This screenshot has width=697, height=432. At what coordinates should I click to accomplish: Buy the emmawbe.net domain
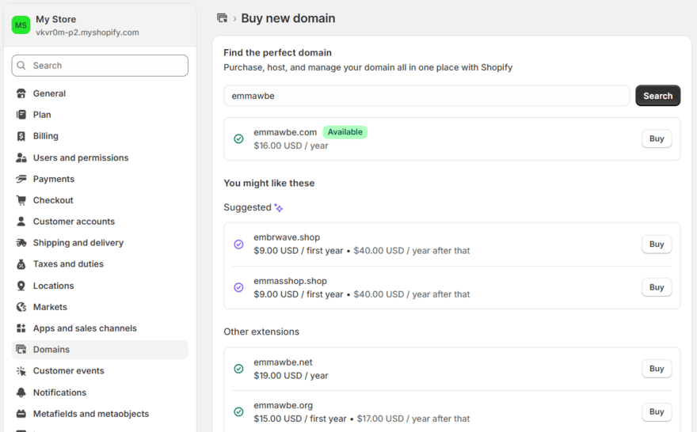[656, 369]
